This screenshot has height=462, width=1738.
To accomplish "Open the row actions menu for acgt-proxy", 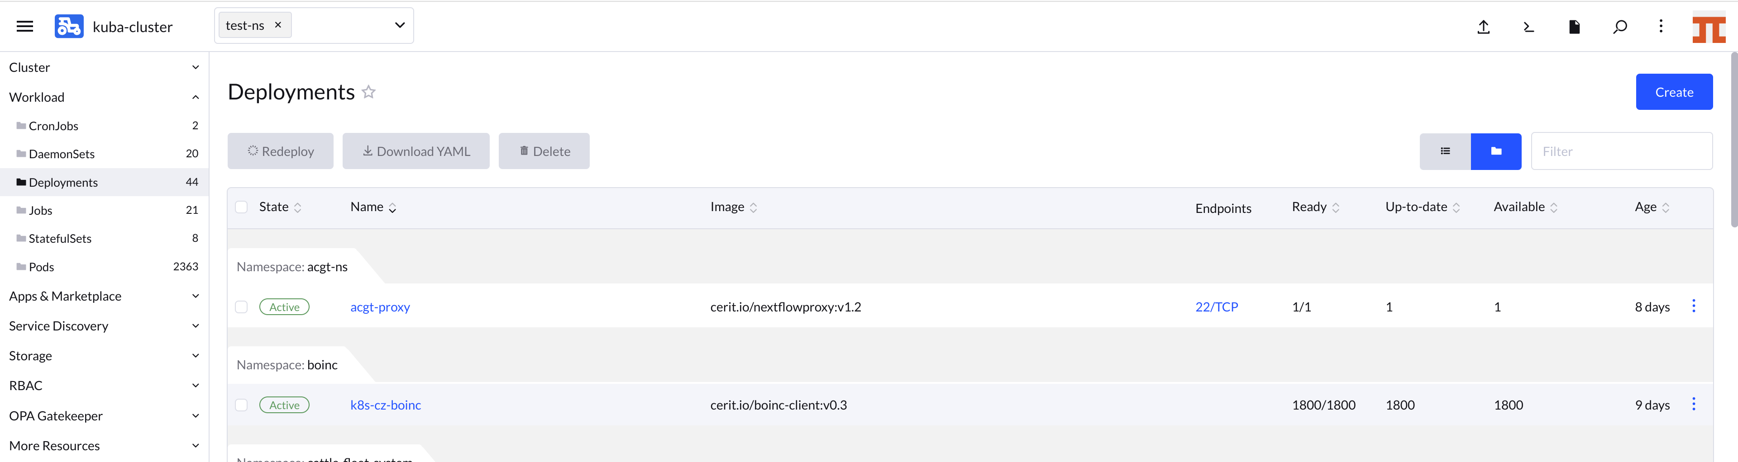I will pos(1694,306).
